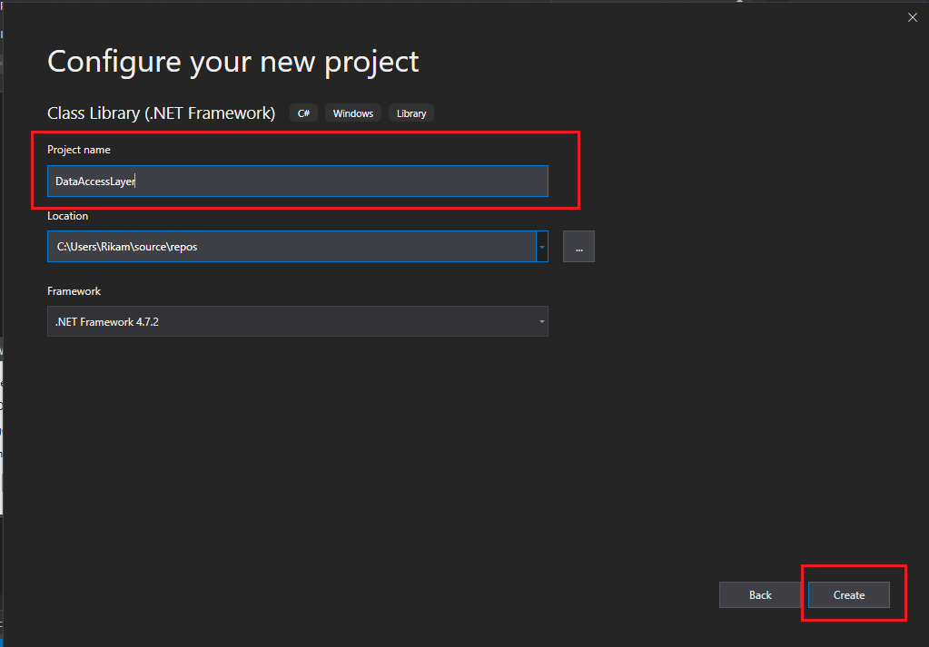Click the Create button
The width and height of the screenshot is (929, 647).
click(848, 594)
